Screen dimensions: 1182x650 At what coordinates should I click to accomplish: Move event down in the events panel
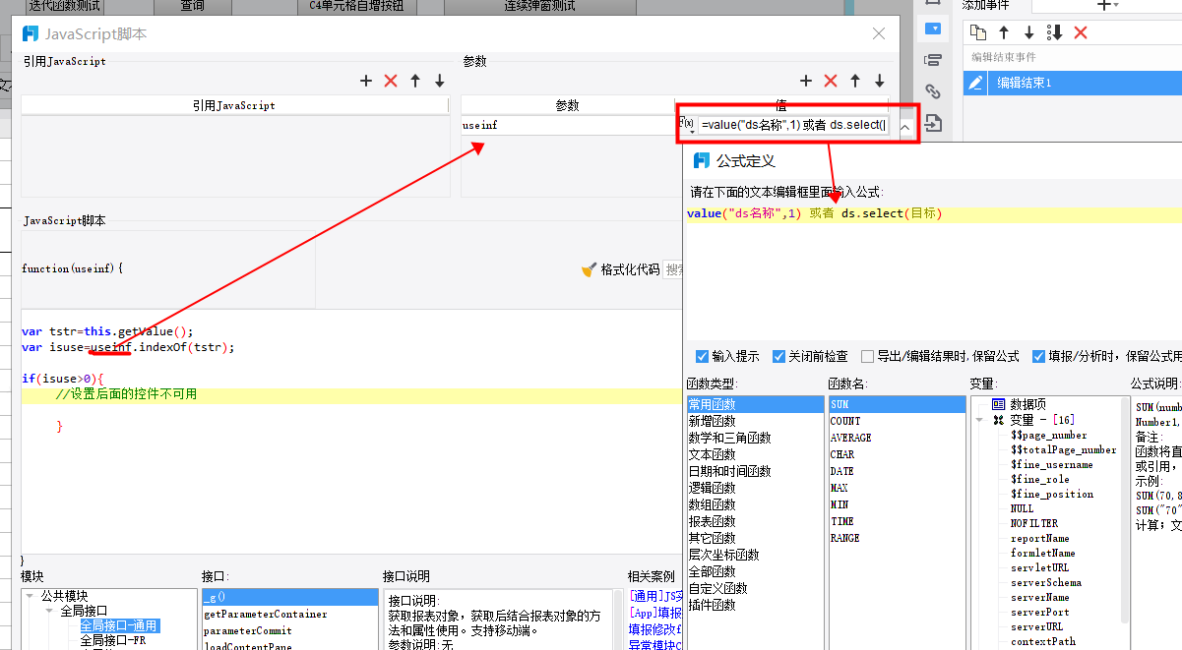pos(1029,32)
